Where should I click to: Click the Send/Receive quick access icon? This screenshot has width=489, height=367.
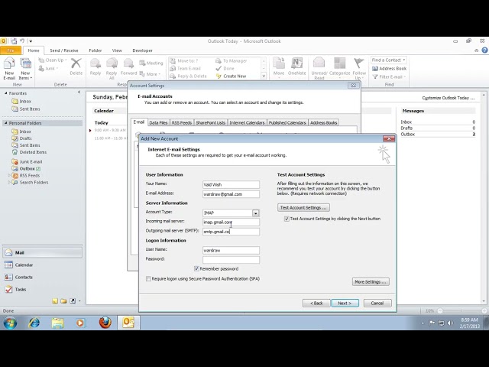pyautogui.click(x=14, y=41)
